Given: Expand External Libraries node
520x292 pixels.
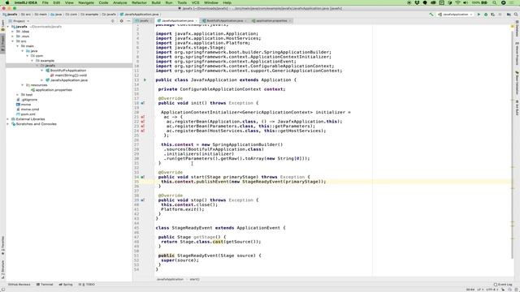Looking at the screenshot, I should pyautogui.click(x=8, y=119).
